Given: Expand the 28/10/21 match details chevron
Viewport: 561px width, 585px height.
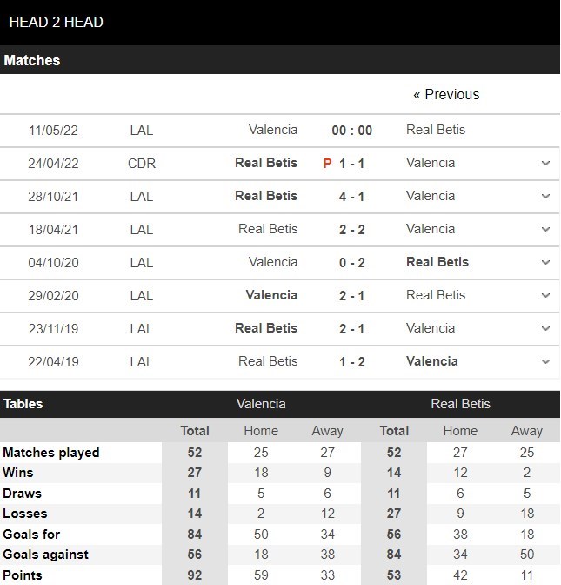Looking at the screenshot, I should pos(545,196).
